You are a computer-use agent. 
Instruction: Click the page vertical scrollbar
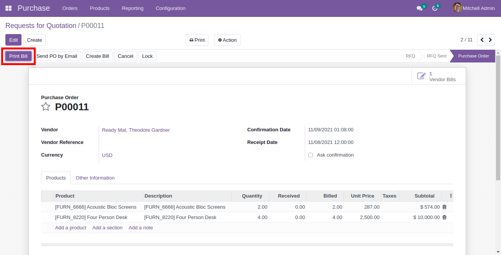tap(498, 115)
